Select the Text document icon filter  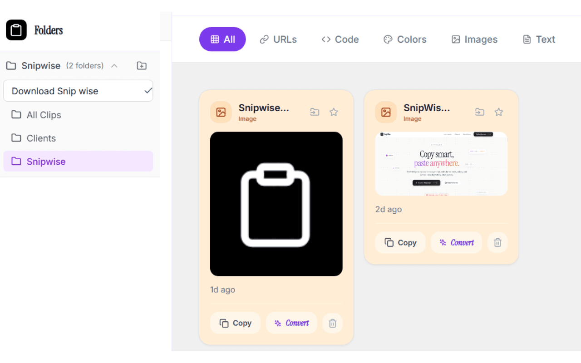pyautogui.click(x=526, y=39)
